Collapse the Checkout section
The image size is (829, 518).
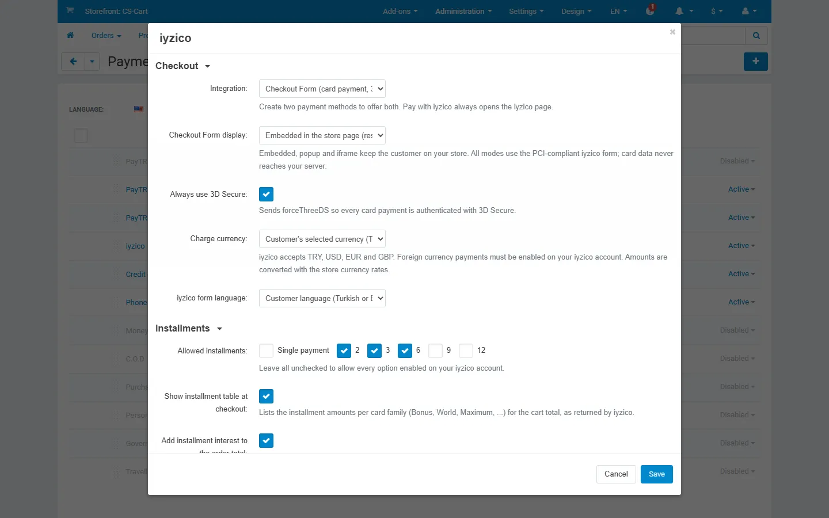pyautogui.click(x=182, y=66)
